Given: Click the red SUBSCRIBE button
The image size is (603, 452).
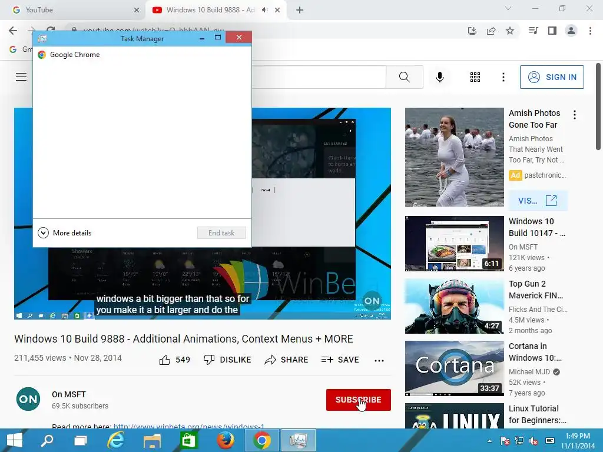Looking at the screenshot, I should click(359, 400).
